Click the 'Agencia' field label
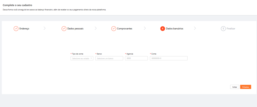Viewport: 257px width, 107px height. 130,54
